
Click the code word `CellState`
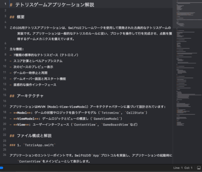[135, 113]
